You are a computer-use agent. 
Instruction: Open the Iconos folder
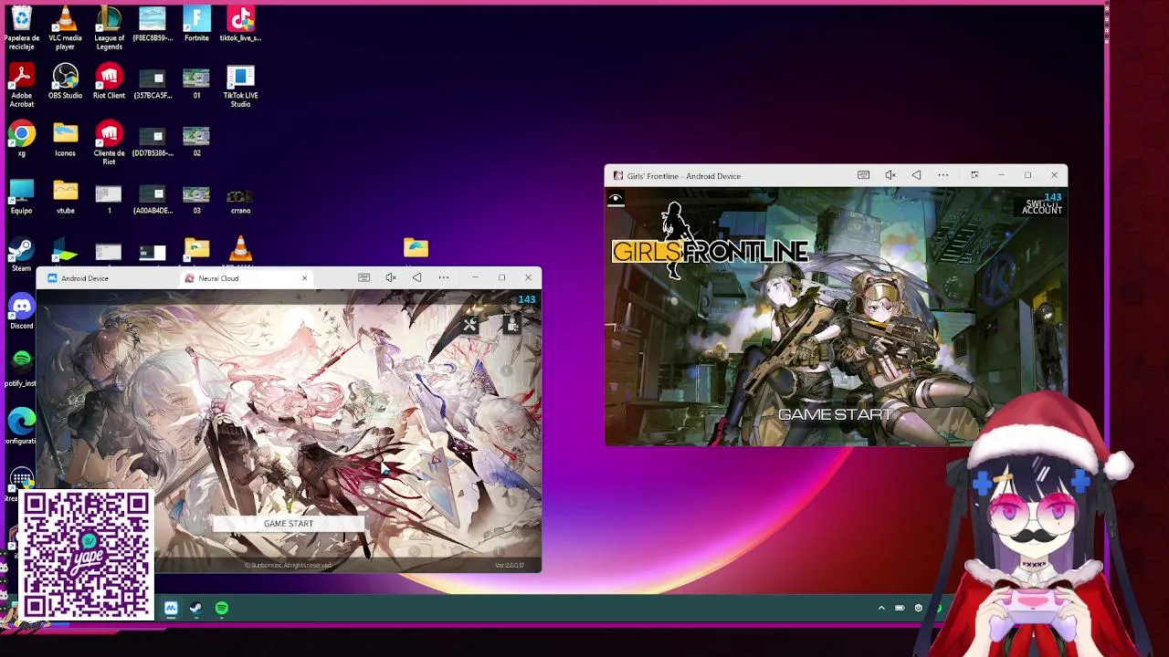tap(65, 140)
